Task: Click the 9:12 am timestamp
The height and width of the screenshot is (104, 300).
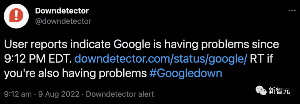Action: (18, 94)
